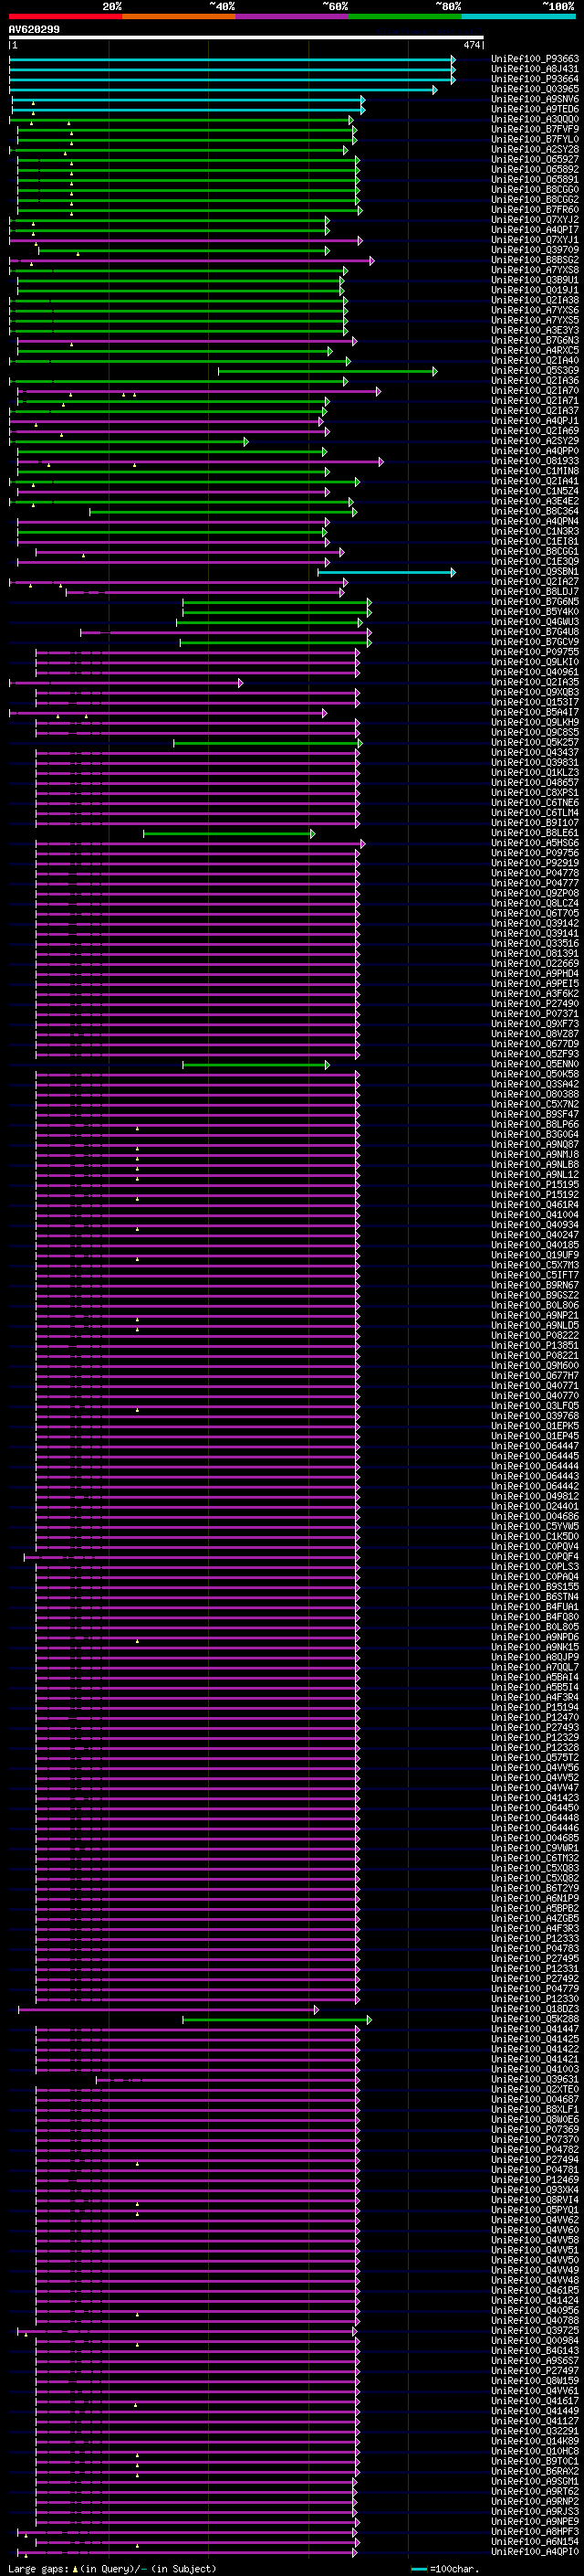Select label UniRef100_B7G6N3
This screenshot has height=2576, width=584.
(535, 340)
